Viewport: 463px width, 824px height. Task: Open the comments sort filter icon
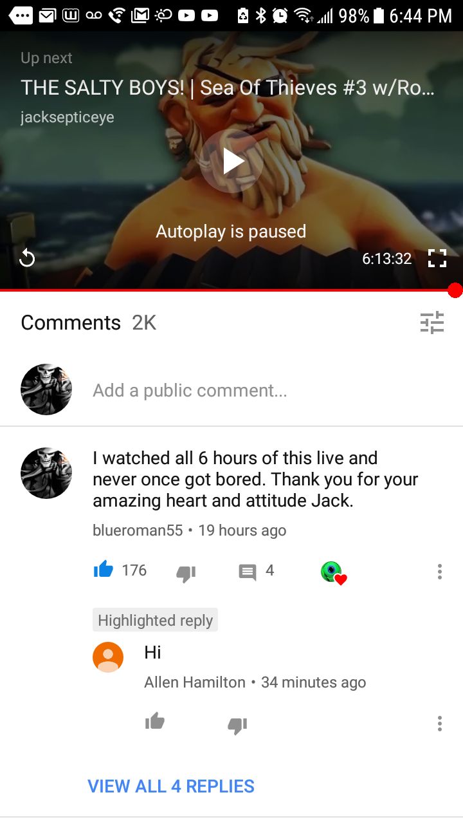click(432, 322)
